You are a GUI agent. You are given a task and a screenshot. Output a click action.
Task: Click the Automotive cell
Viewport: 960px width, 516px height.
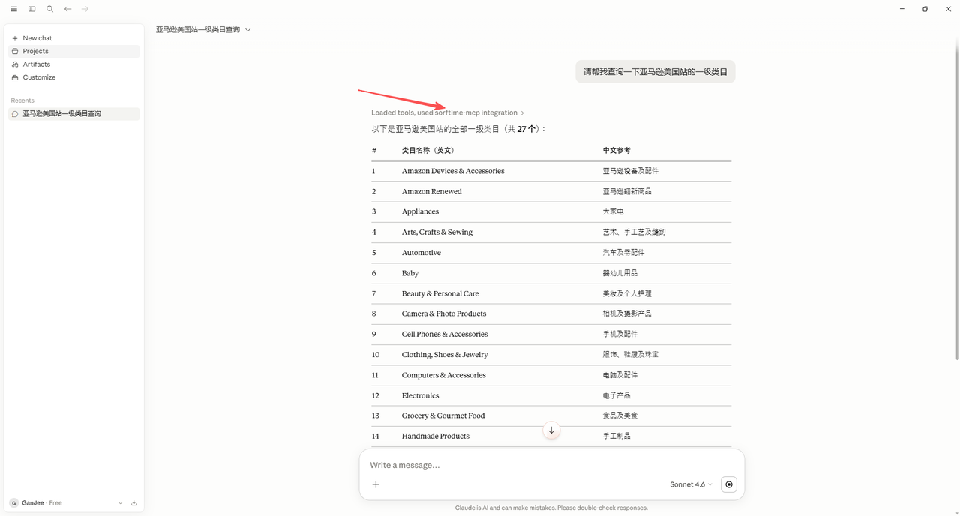coord(421,253)
